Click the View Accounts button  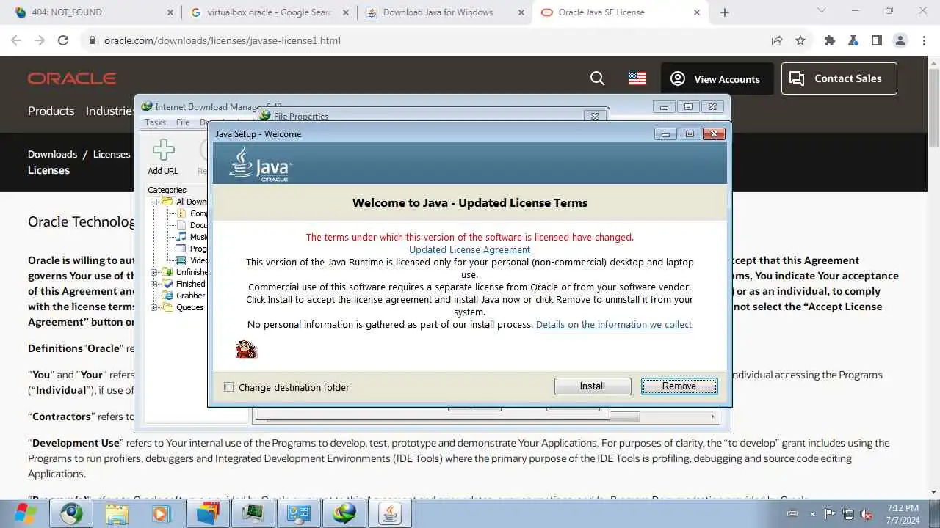pos(717,78)
